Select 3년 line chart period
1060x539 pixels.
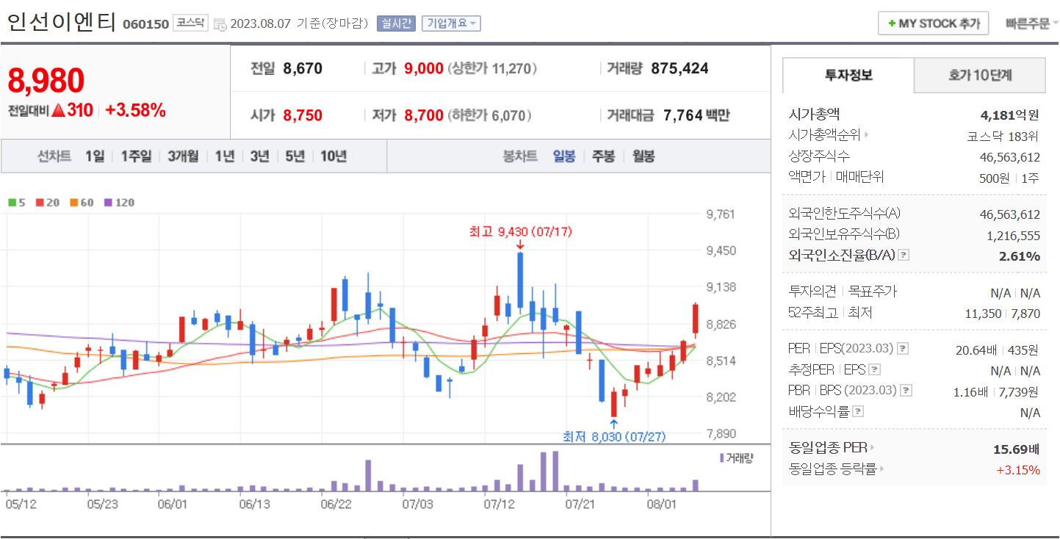pos(259,156)
